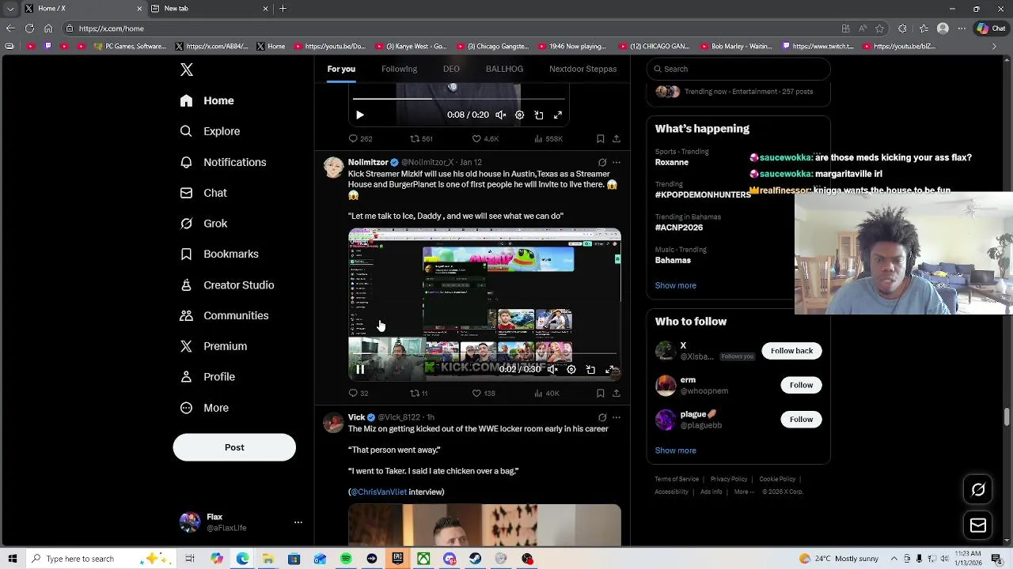Open browser tab list dropdown arrow

point(11,9)
